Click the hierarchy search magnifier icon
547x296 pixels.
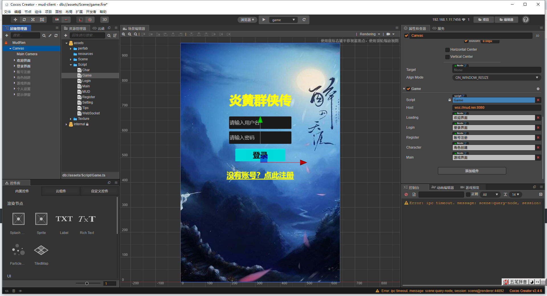(44, 35)
